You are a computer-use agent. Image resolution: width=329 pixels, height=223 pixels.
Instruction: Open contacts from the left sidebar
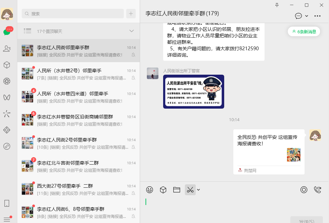click(6, 49)
